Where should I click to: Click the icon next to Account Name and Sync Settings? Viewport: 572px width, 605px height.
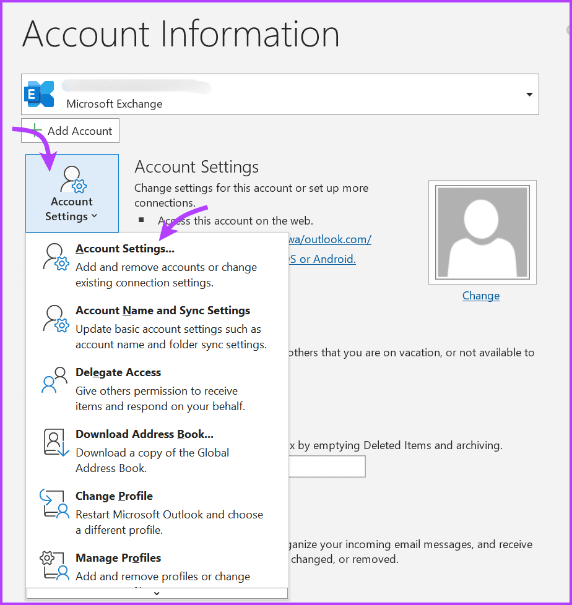[x=56, y=319]
